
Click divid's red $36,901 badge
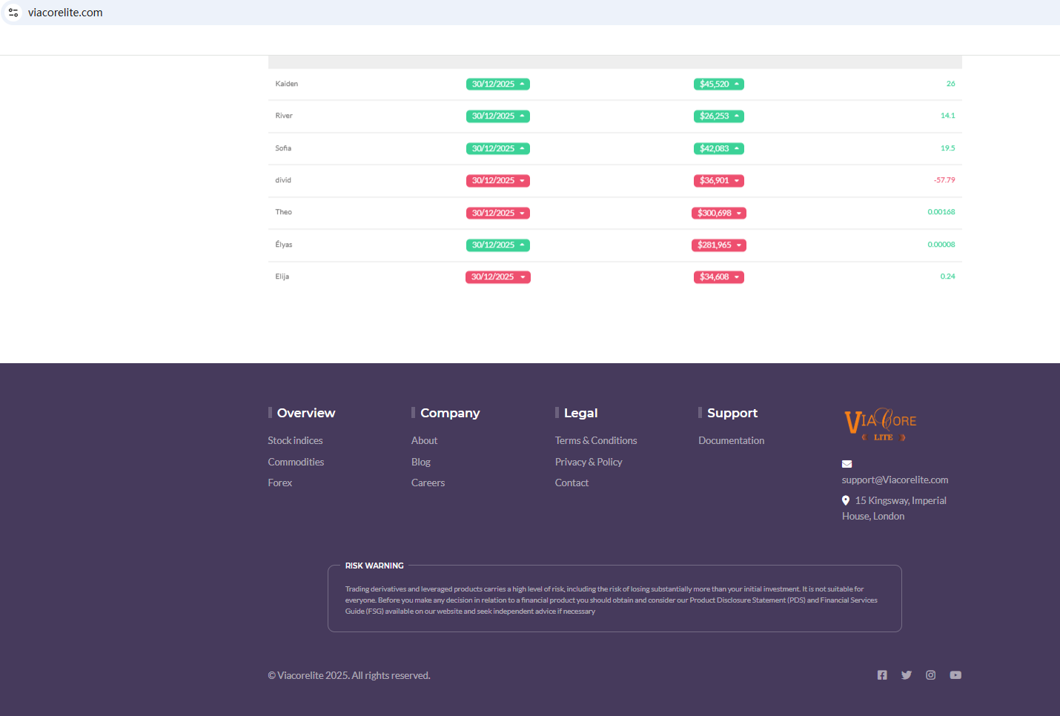pos(718,181)
